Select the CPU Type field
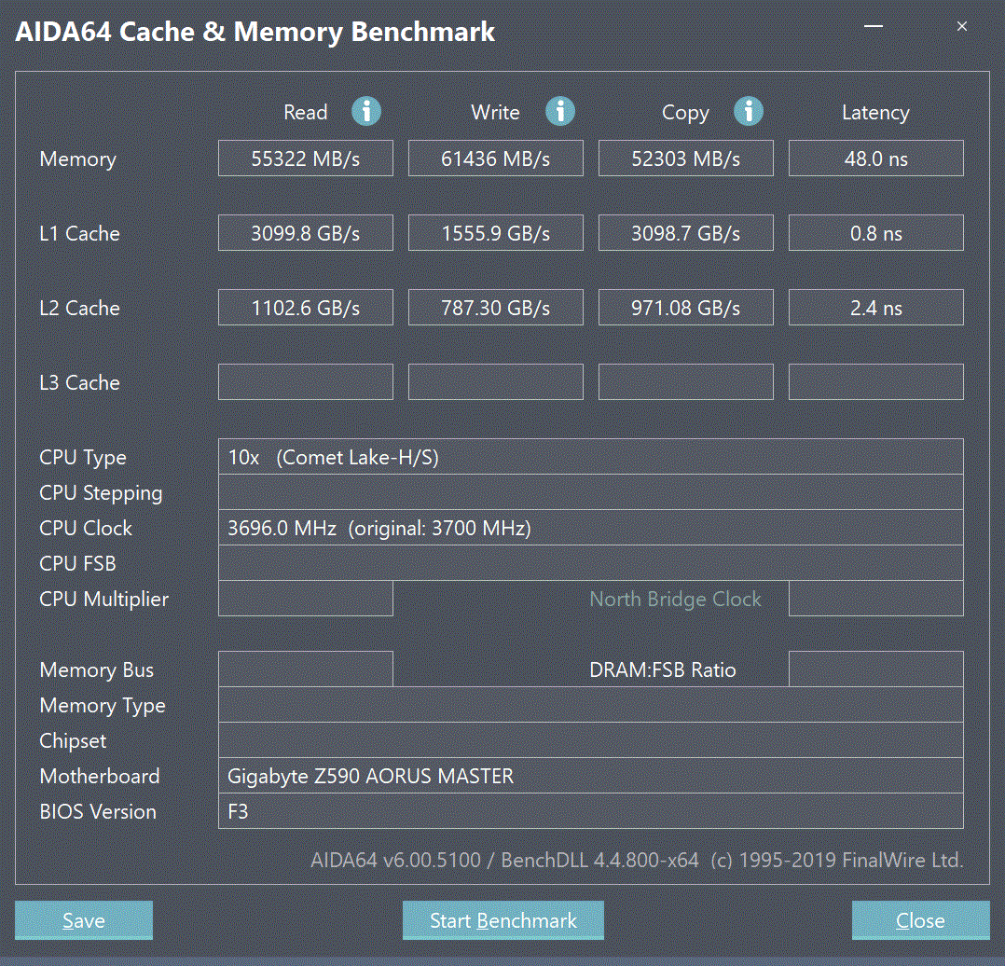Screen dimensions: 1005x966 pyautogui.click(x=590, y=457)
